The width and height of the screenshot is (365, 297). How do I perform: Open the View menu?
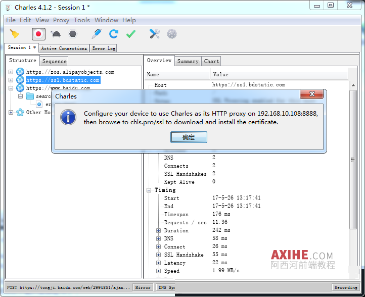(x=42, y=20)
